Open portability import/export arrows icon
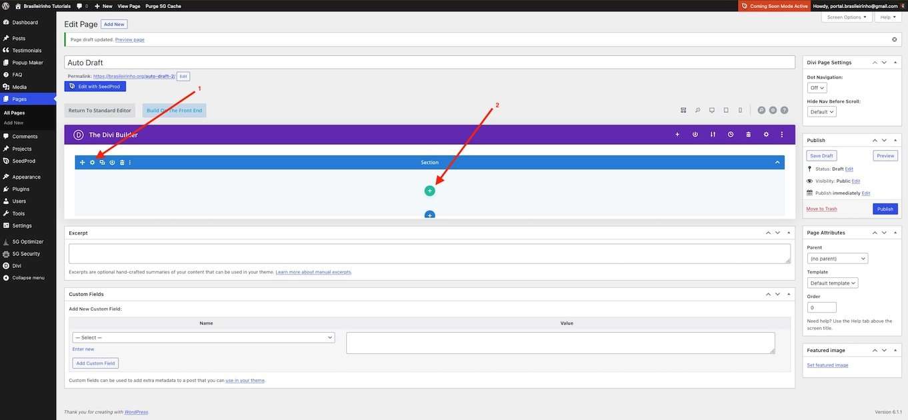This screenshot has width=908, height=420. click(x=713, y=135)
